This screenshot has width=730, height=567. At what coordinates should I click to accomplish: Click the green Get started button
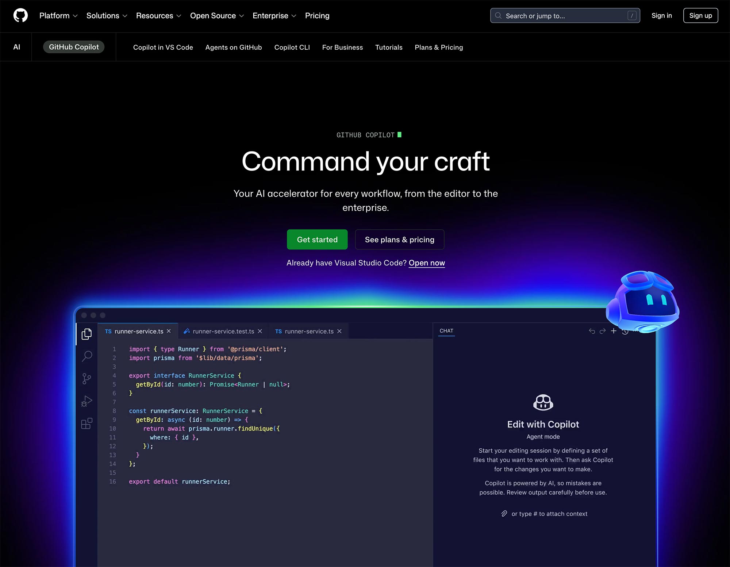[x=317, y=240]
